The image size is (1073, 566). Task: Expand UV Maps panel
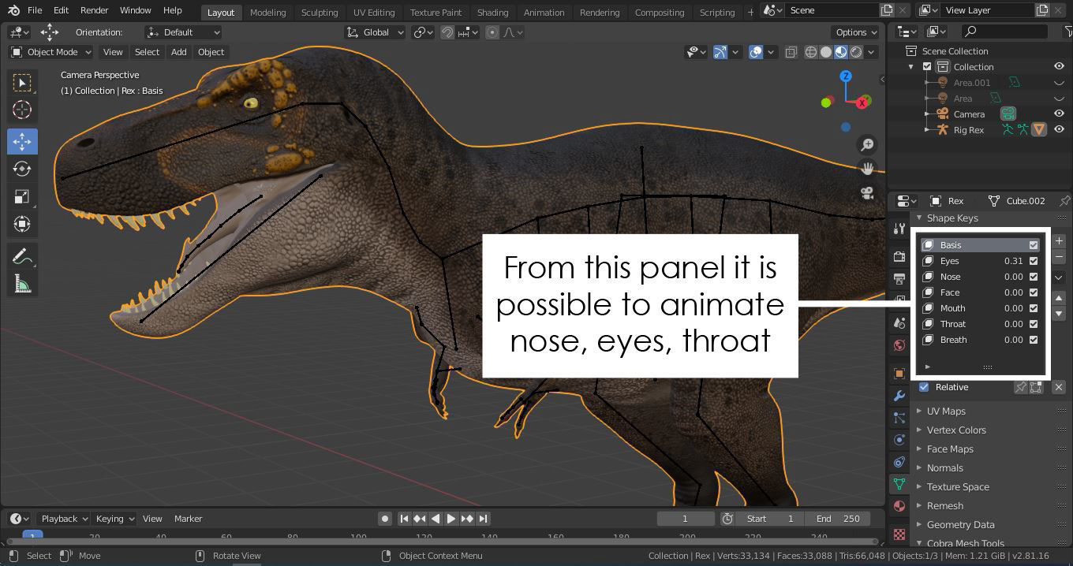[946, 411]
